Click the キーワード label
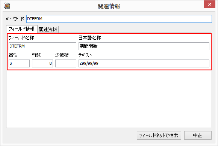This screenshot has width=218, height=146. [15, 19]
